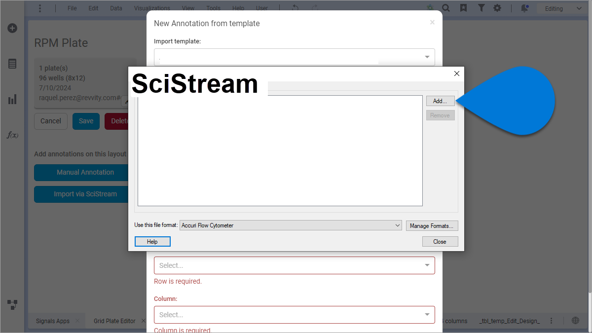This screenshot has width=592, height=333.
Task: Click the 'RPM Plate' heading
Action: click(61, 43)
